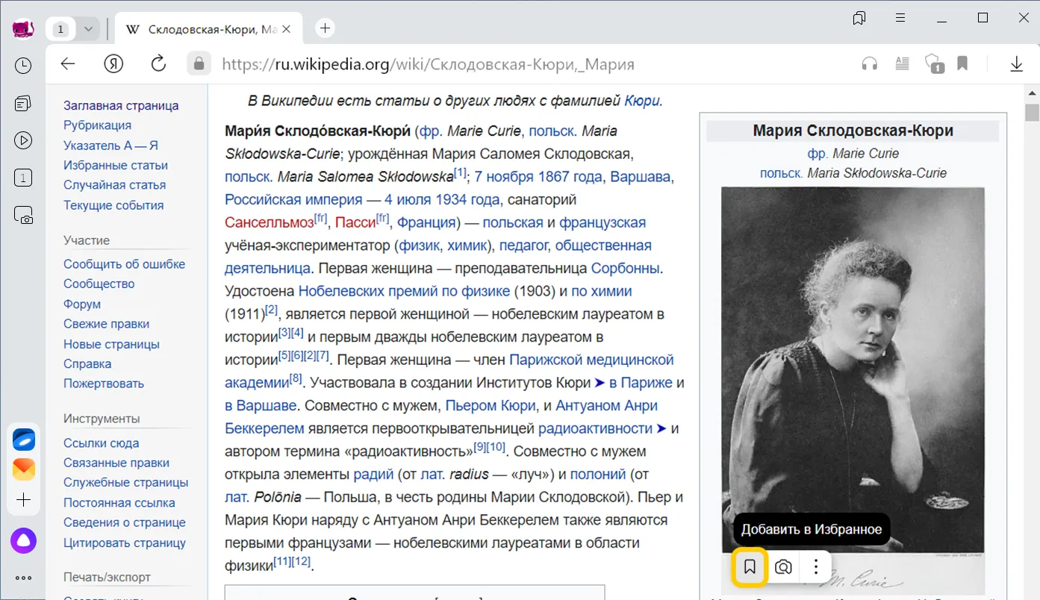Open the blue sidebar app icon
This screenshot has height=600, width=1040.
pyautogui.click(x=24, y=440)
